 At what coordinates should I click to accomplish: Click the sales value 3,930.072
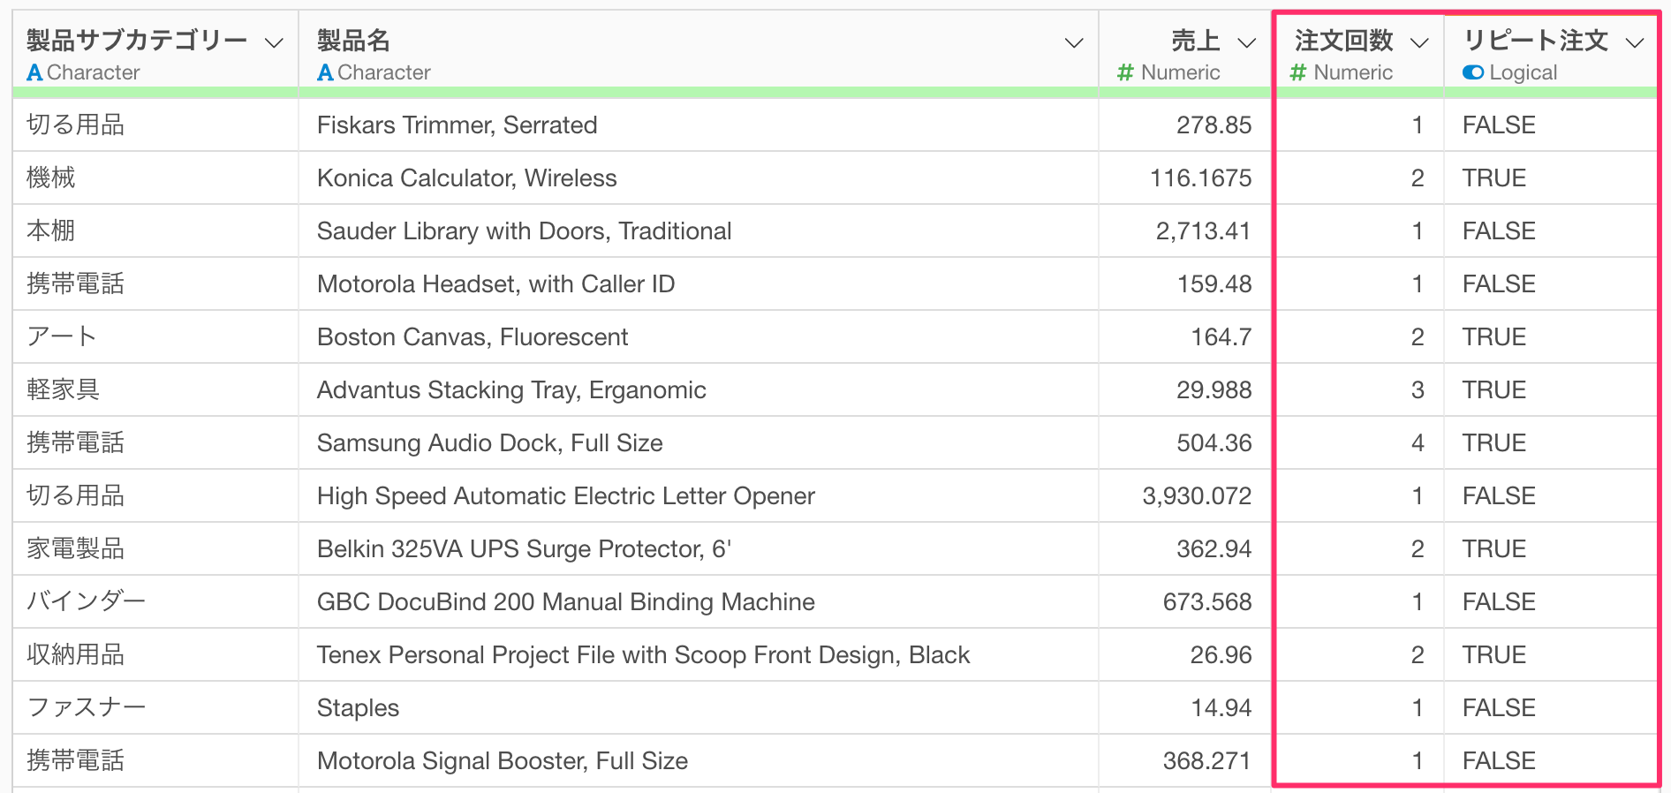(x=1197, y=496)
